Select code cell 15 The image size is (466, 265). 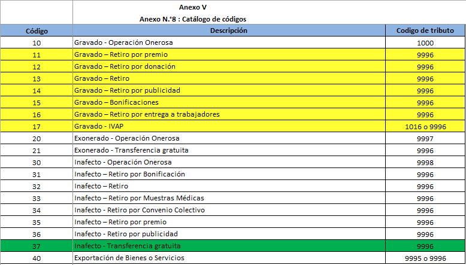37,102
